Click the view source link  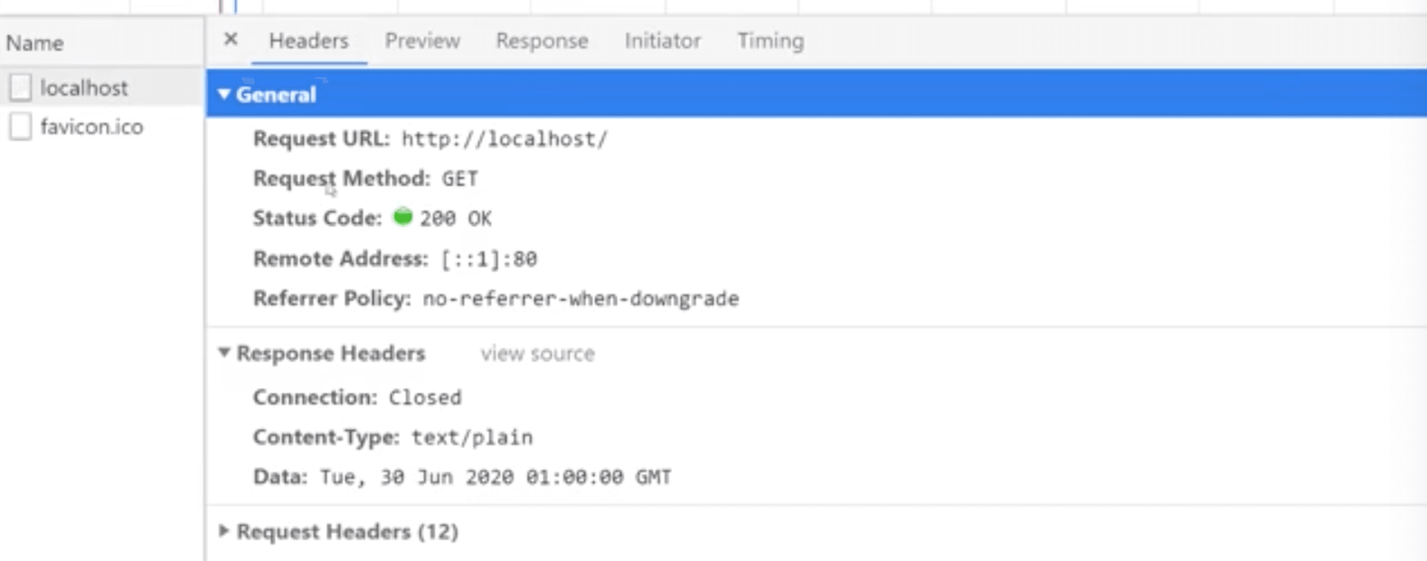[x=537, y=354]
